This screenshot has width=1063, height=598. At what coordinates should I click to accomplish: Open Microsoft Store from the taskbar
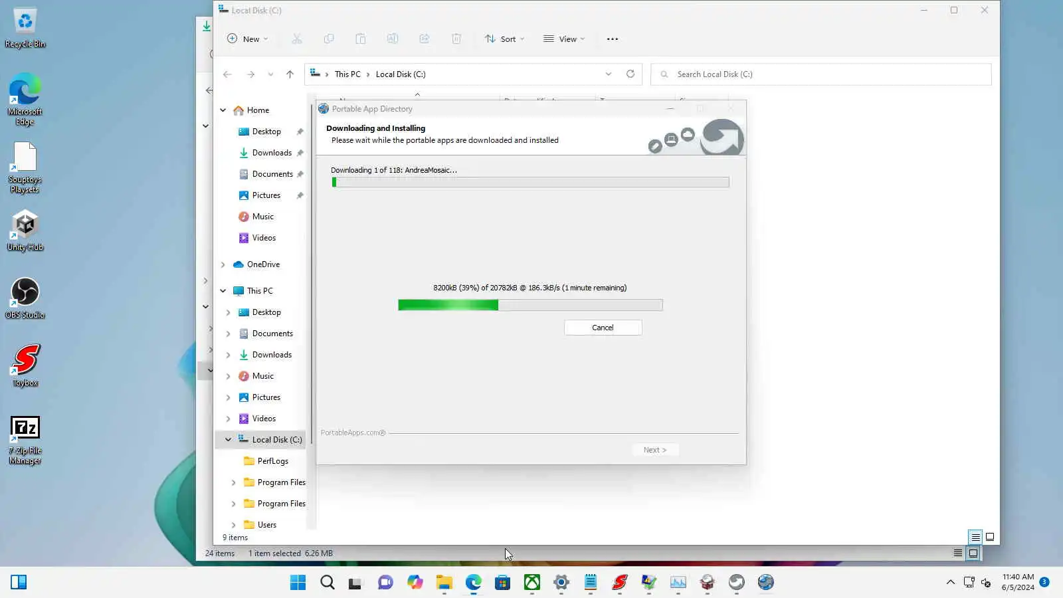[x=503, y=583]
